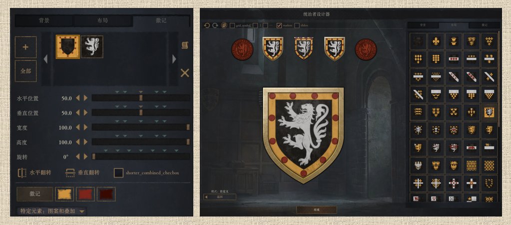Open the 布局 tab in left panel

pos(103,20)
